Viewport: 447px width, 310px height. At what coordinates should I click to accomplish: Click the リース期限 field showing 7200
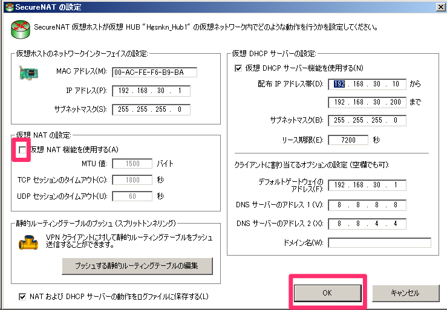[x=348, y=140]
